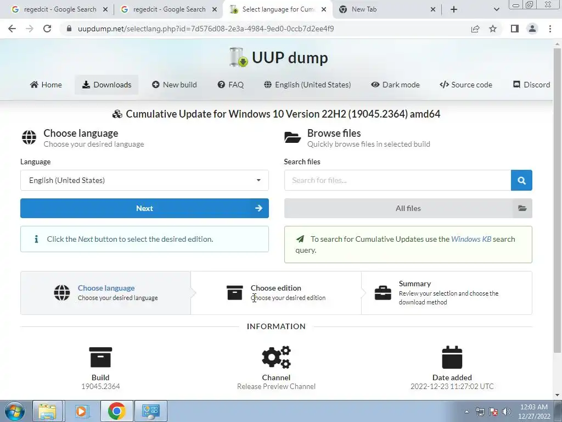562x422 pixels.
Task: Click the gears icon above Channel
Action: (x=276, y=357)
